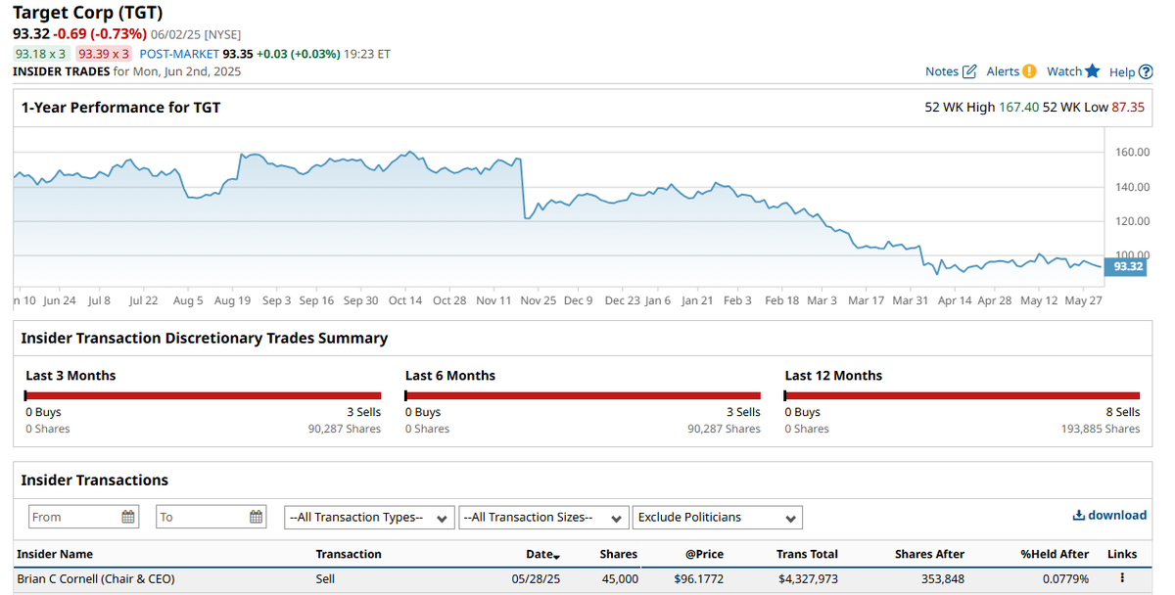Click the orange Alerts warning icon
Viewport: 1175px width, 595px height.
[x=1029, y=71]
